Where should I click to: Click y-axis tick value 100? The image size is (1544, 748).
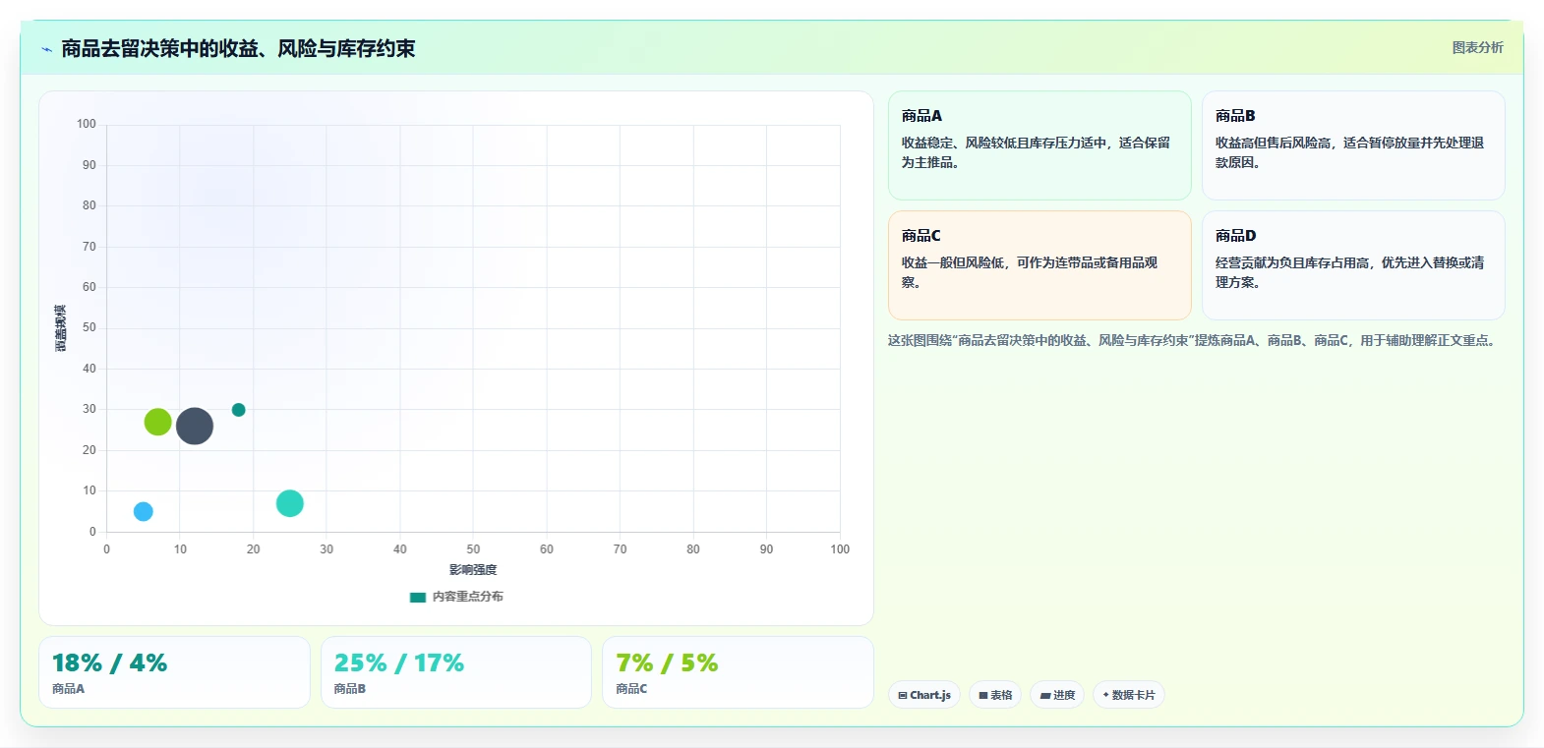[x=87, y=124]
